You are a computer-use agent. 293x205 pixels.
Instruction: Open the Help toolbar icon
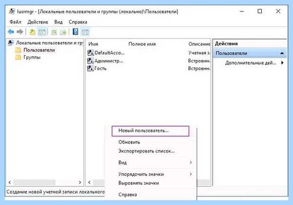point(76,32)
